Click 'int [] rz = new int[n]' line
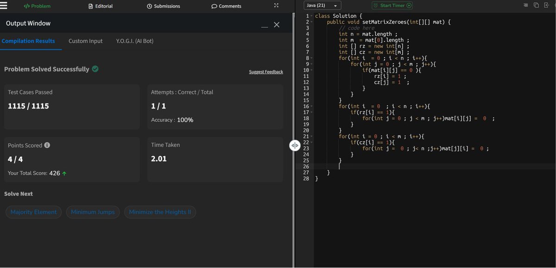This screenshot has width=556, height=268. [373, 46]
